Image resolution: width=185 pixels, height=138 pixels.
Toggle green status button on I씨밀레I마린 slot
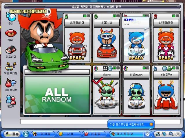174,16
